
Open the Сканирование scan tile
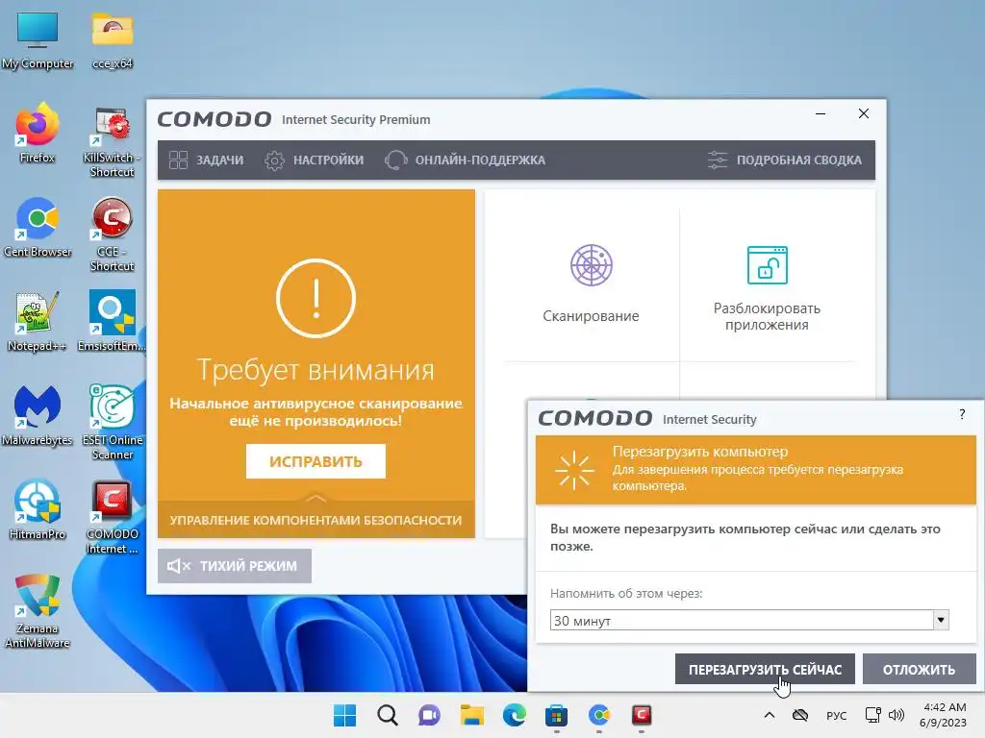pos(591,283)
